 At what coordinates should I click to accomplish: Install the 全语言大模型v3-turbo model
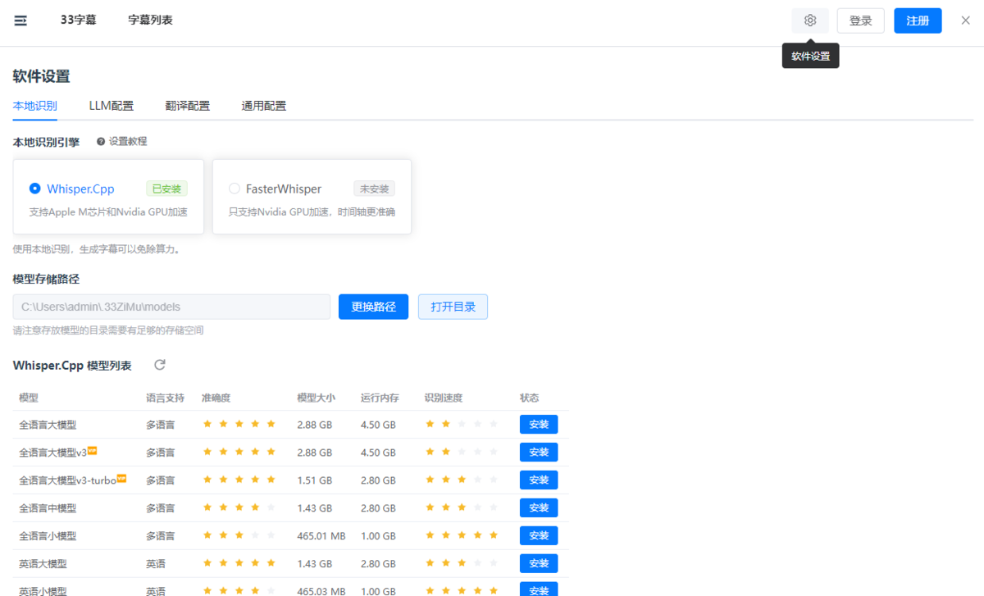tap(538, 480)
